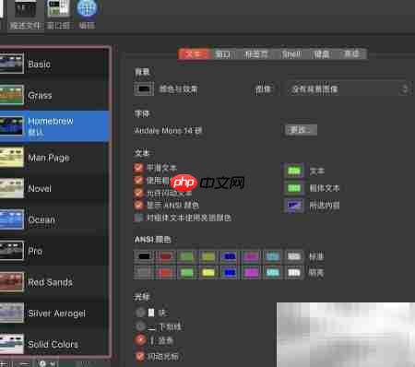Viewport: 415px width, 367px height.
Task: Select the Red Sands profile
Action: pos(54,282)
